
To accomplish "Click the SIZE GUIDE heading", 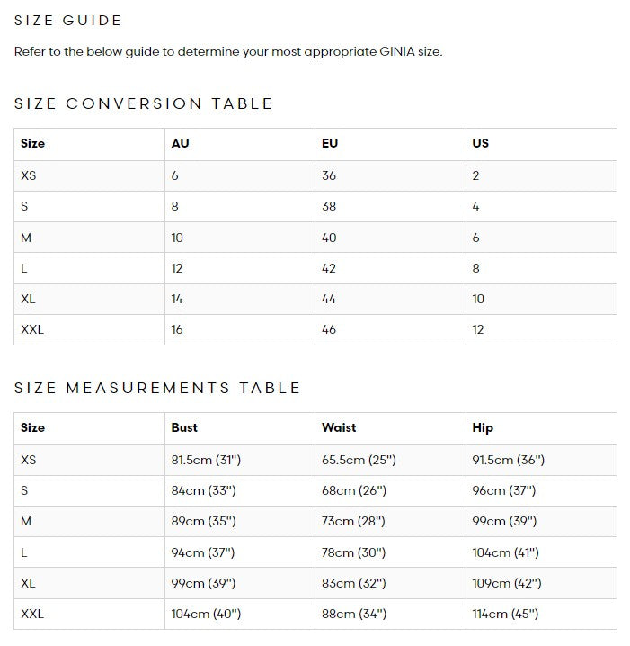I will 68,20.
